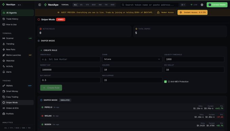Viewport: 230px width, 131px height.
Task: Select the TRX chain filter tab
Action: pyautogui.click(x=106, y=5)
